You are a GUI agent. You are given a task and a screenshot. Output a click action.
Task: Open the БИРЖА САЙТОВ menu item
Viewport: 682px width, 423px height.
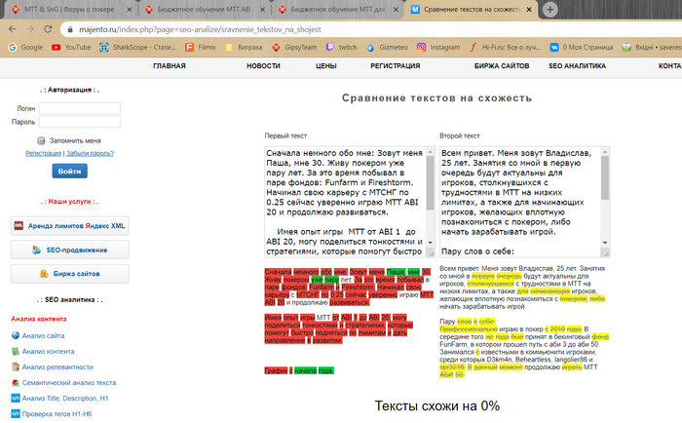point(502,65)
